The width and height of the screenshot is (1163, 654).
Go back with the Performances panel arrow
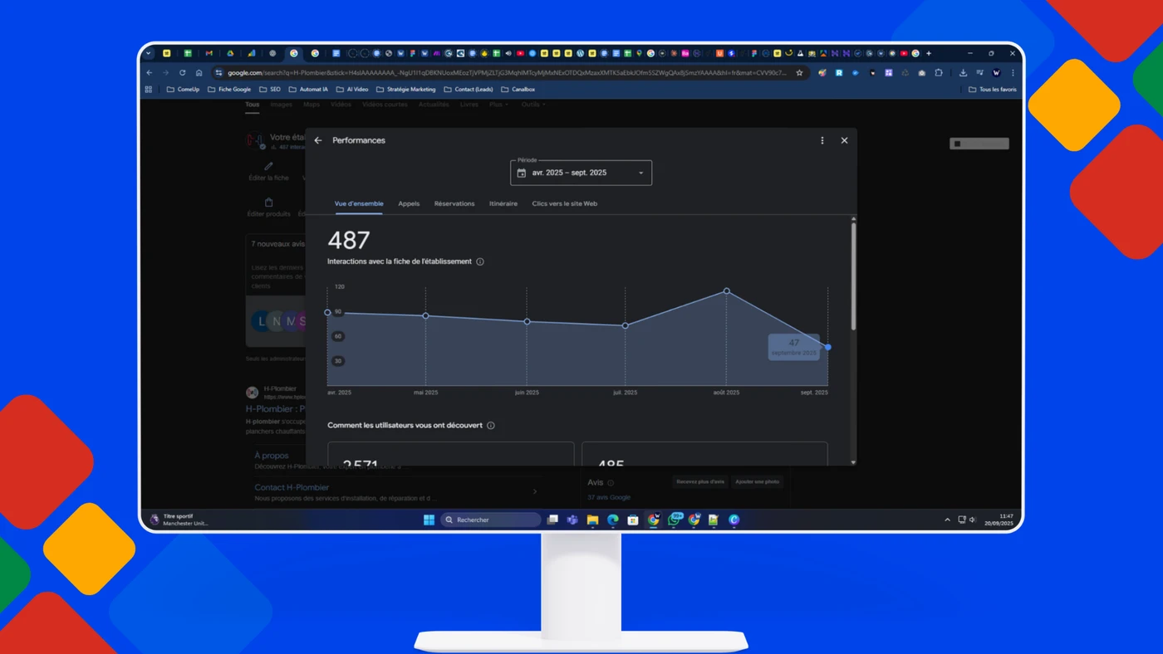[x=318, y=140]
